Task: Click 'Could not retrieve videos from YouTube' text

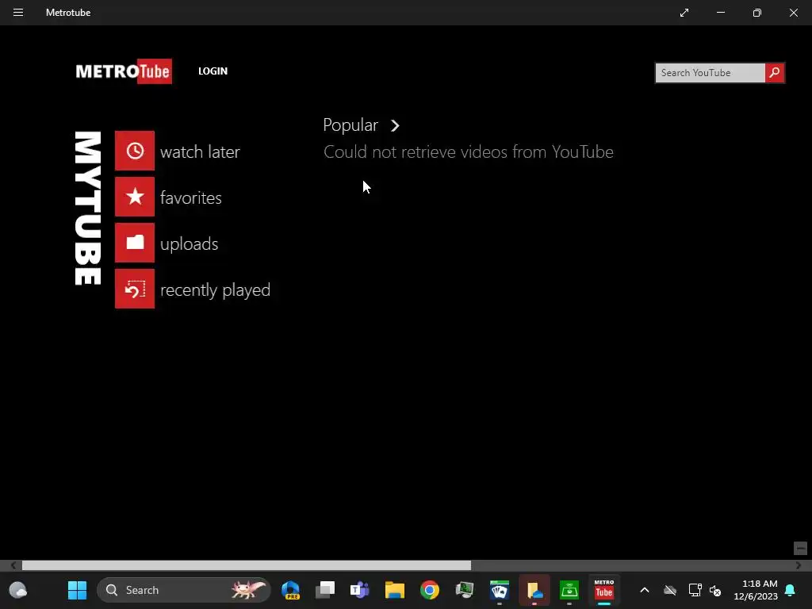Action: [468, 152]
